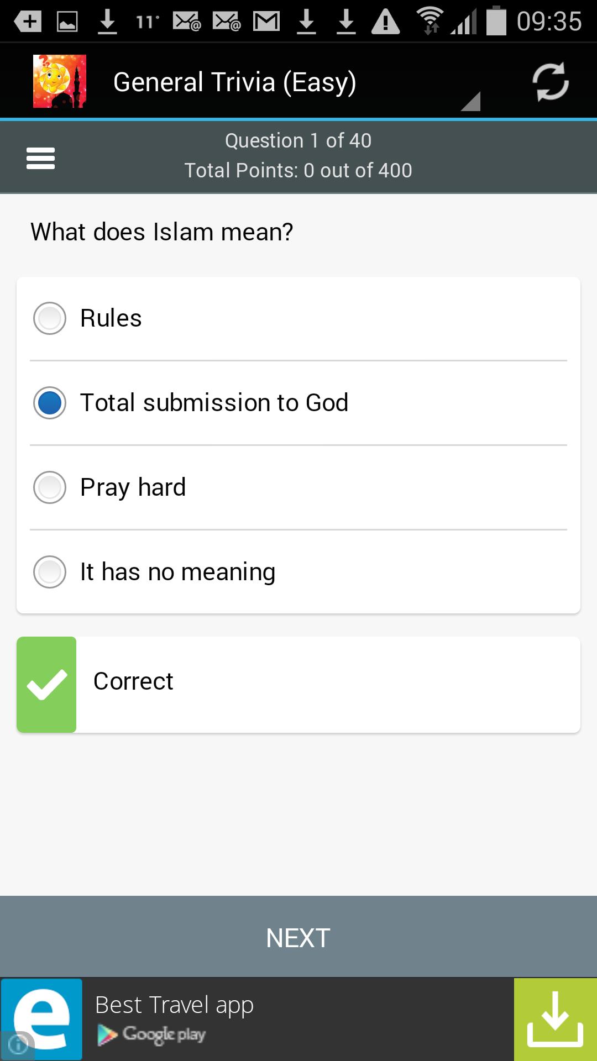Image resolution: width=597 pixels, height=1061 pixels.
Task: Open the hamburger menu icon
Action: (40, 158)
